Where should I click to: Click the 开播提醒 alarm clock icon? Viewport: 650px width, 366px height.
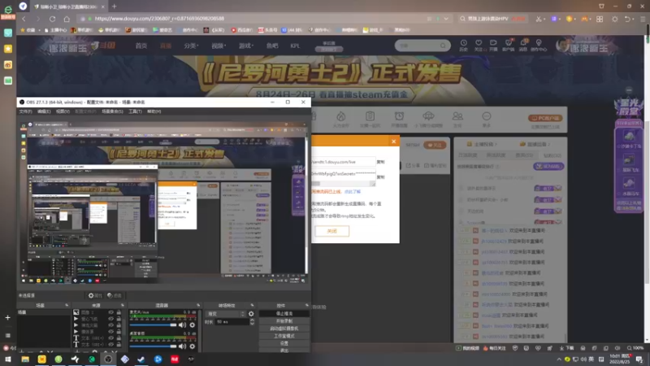tap(399, 116)
